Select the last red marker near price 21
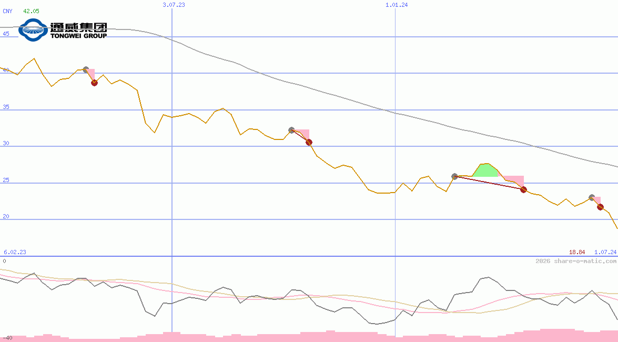 [600, 207]
